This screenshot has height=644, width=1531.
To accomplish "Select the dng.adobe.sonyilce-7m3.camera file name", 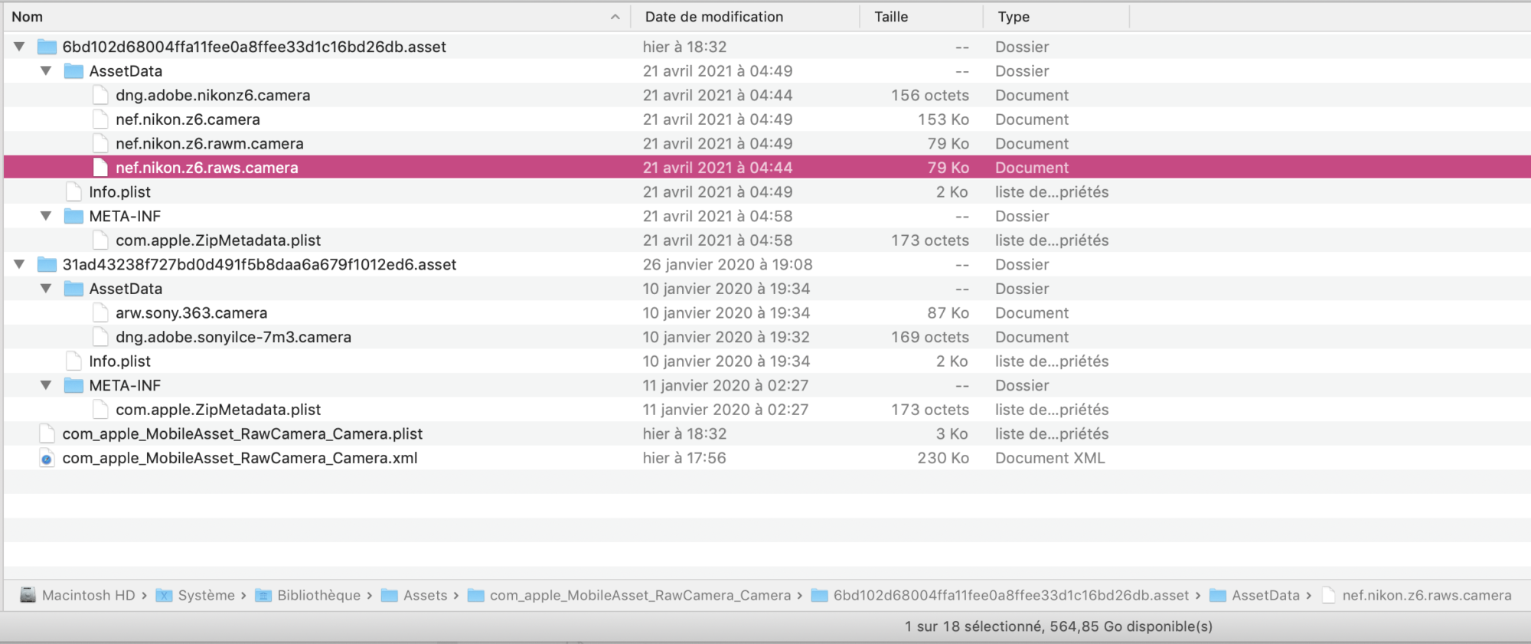I will click(233, 337).
